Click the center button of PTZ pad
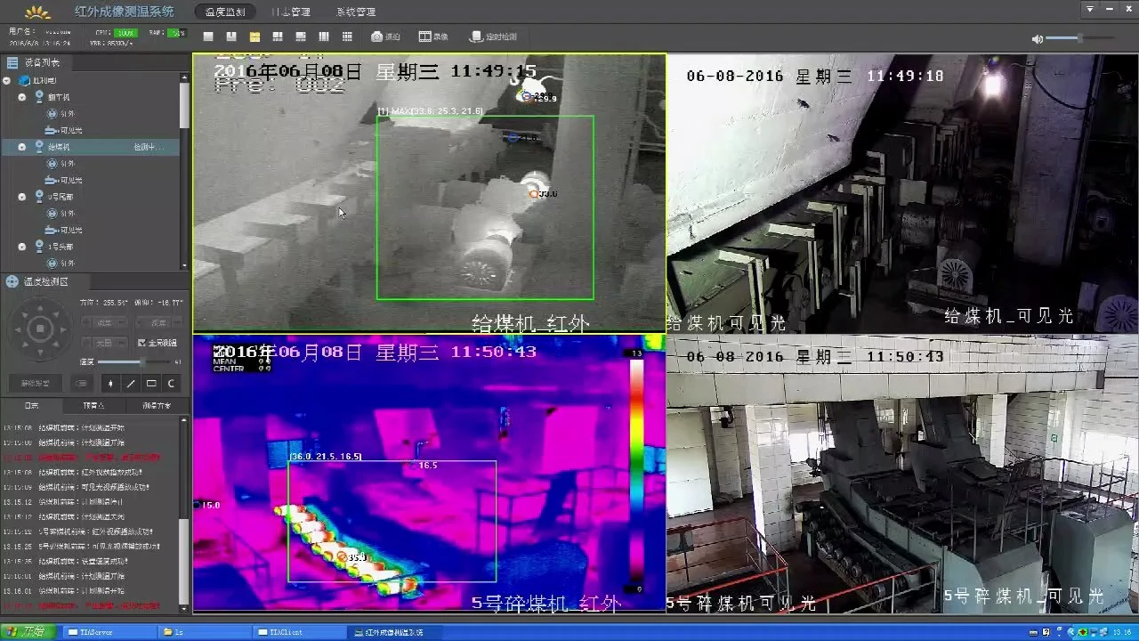Screen dimensions: 1139x641 (40, 330)
